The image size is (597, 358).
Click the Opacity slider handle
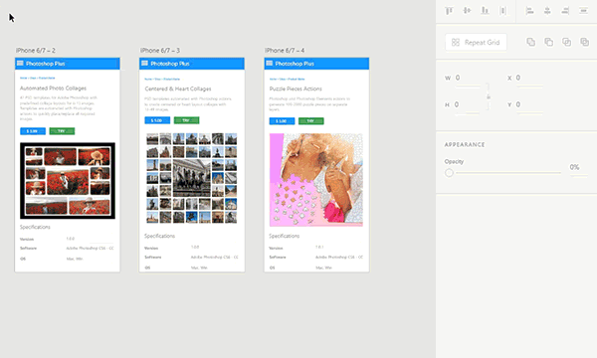coord(450,173)
